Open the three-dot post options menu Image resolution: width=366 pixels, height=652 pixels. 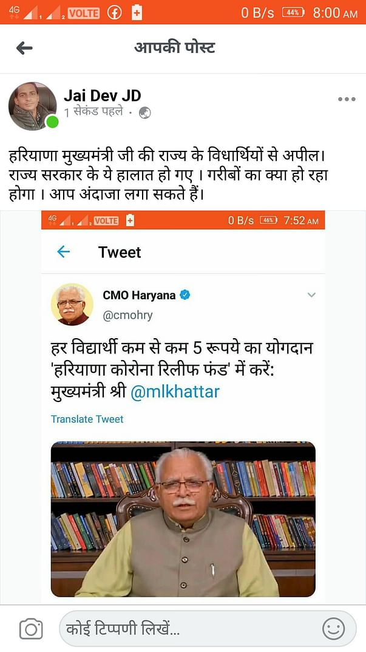[x=347, y=99]
